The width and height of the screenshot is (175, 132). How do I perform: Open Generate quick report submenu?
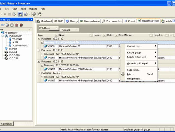tap(139, 63)
